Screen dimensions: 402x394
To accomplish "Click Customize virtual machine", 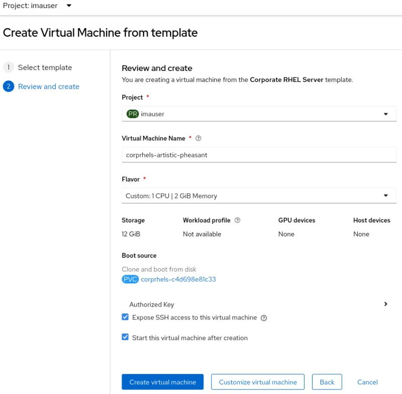I will pos(258,382).
